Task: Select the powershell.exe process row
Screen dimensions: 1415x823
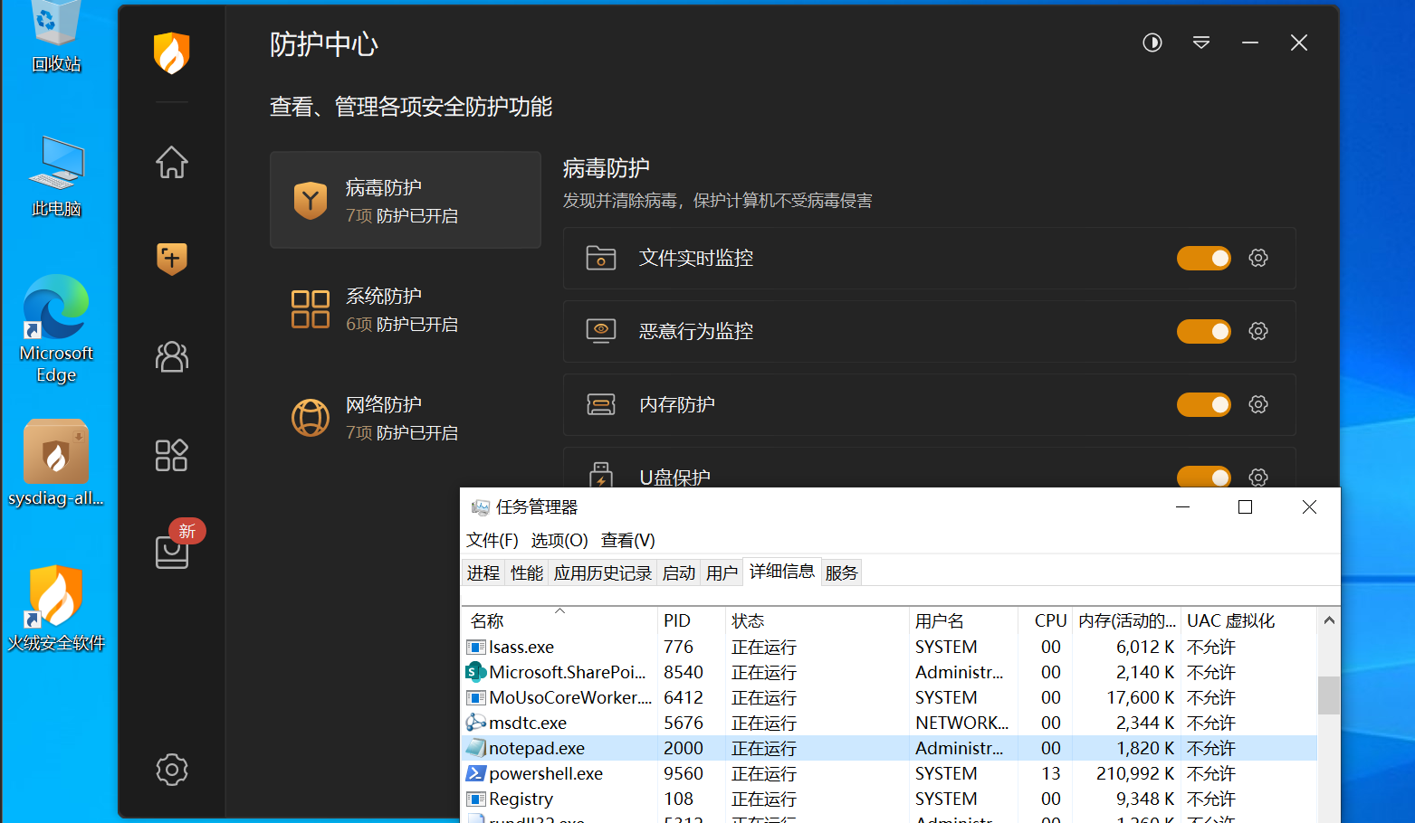Action: [x=546, y=774]
